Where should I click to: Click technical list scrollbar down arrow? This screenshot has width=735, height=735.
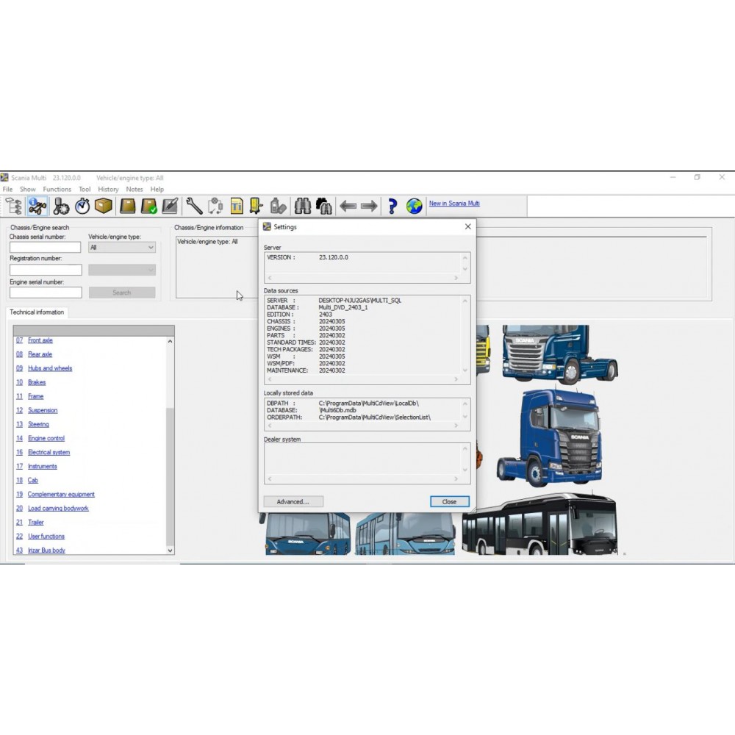point(171,551)
